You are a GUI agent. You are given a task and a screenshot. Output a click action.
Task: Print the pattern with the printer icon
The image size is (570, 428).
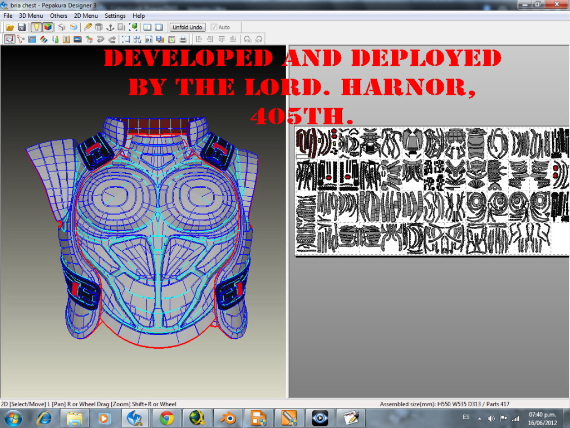coord(183,40)
